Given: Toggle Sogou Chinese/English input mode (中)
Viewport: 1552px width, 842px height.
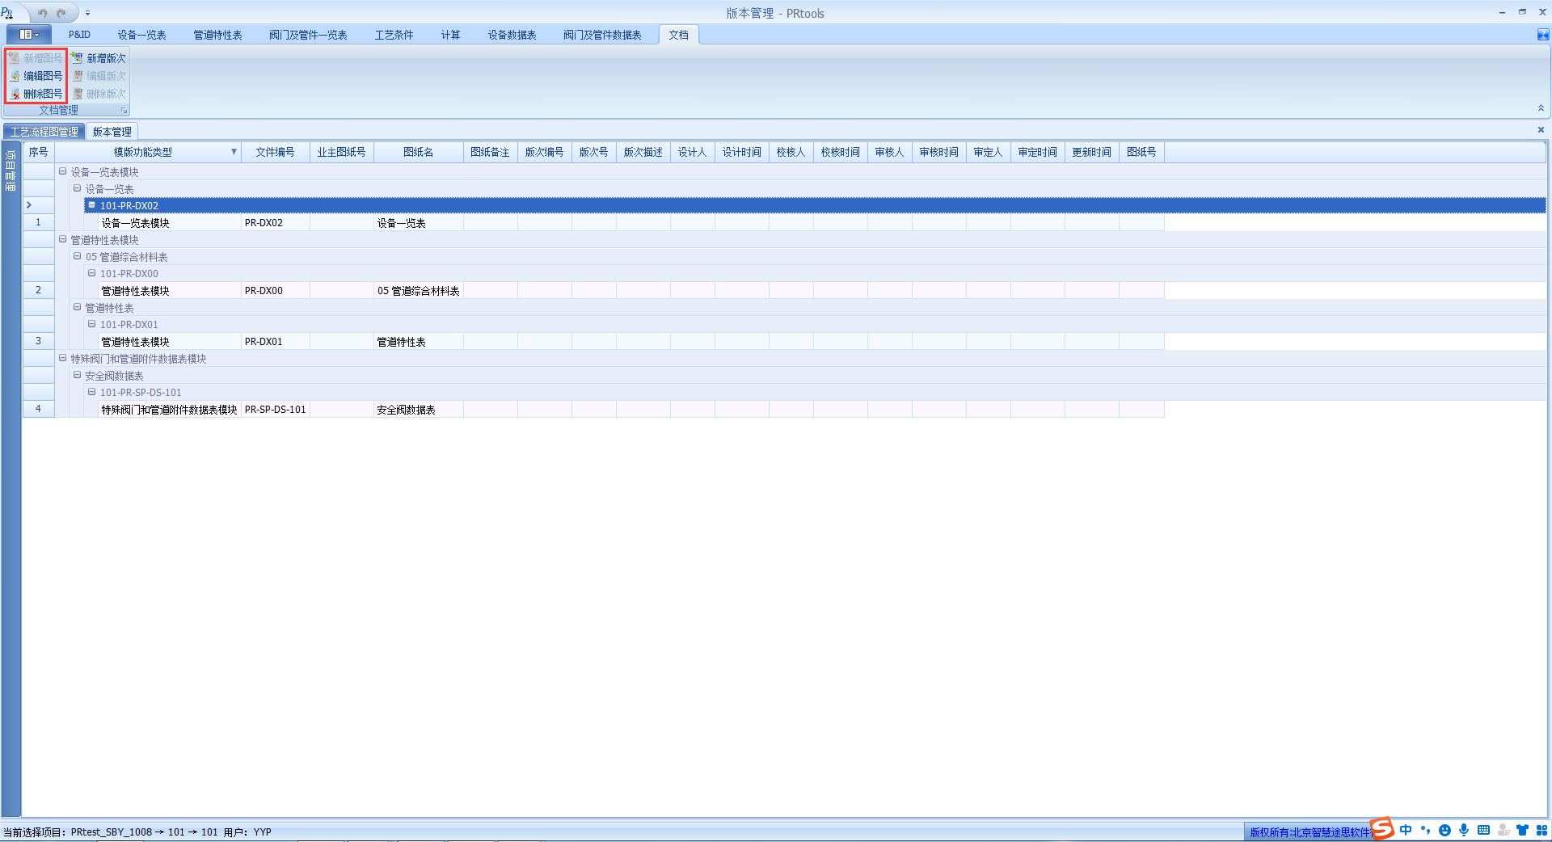Looking at the screenshot, I should coord(1406,830).
